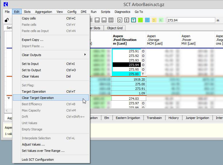Toggle the cyan T target flag button
Image resolution: width=223 pixels, height=165 pixels.
click(x=133, y=20)
